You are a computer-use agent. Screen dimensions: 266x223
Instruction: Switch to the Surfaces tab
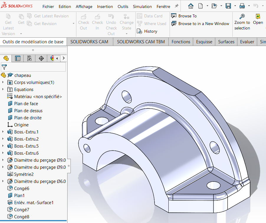coord(226,42)
